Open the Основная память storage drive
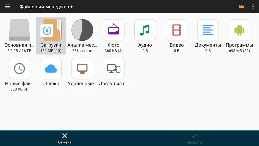 19,30
